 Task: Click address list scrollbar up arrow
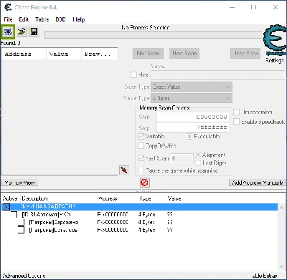click(282, 208)
